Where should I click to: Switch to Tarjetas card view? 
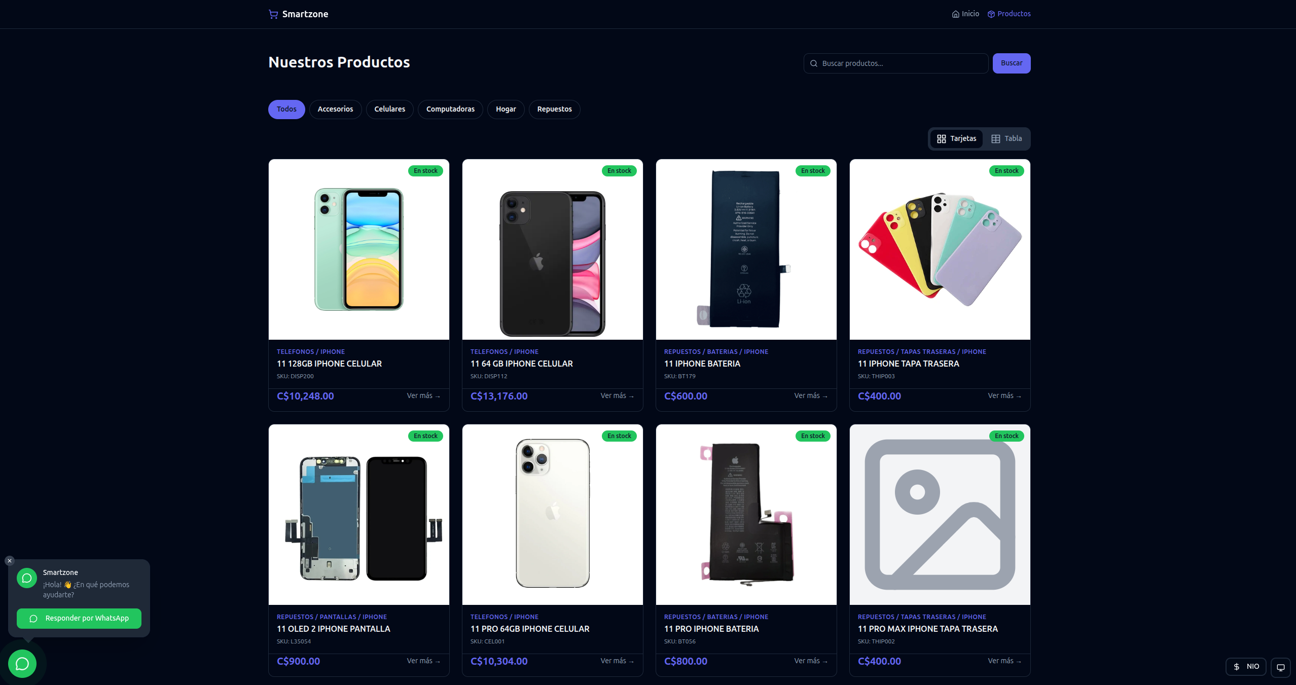[x=956, y=139]
